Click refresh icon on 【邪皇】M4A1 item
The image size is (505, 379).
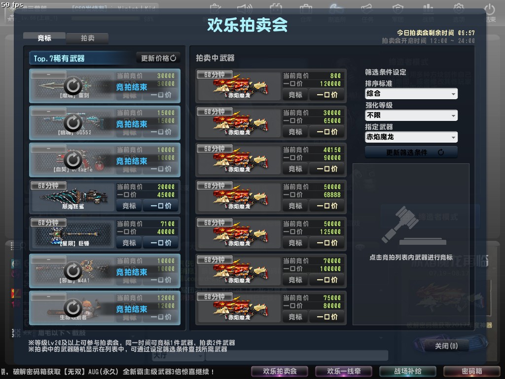[73, 271]
